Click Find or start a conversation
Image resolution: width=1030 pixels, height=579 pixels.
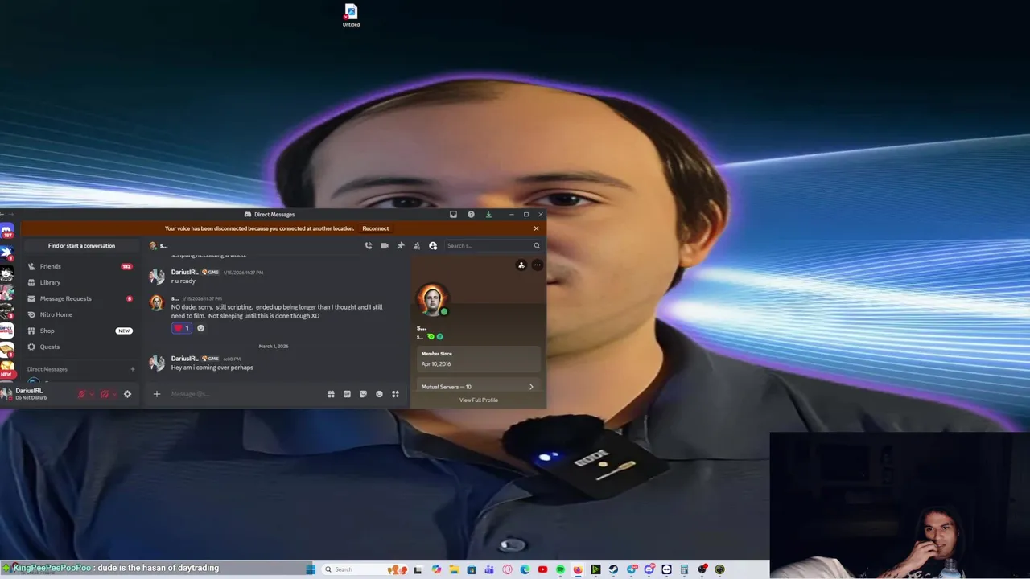tap(81, 246)
